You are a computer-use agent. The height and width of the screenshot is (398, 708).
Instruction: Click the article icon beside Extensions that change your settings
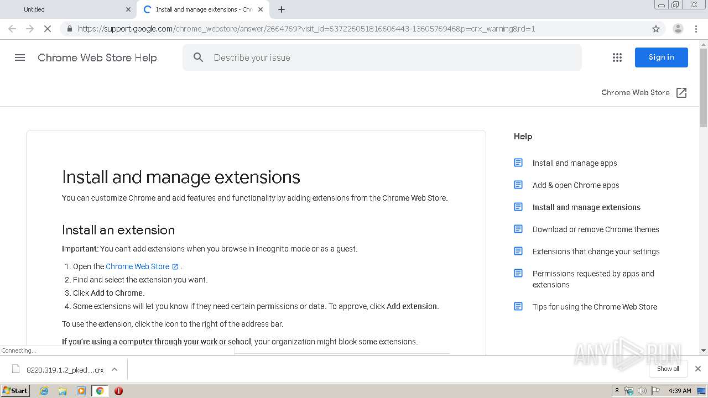[x=518, y=251]
